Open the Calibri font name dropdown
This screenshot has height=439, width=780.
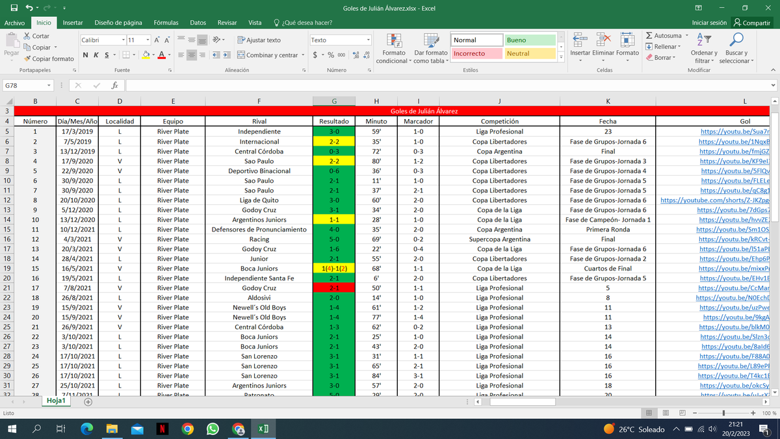(x=122, y=40)
